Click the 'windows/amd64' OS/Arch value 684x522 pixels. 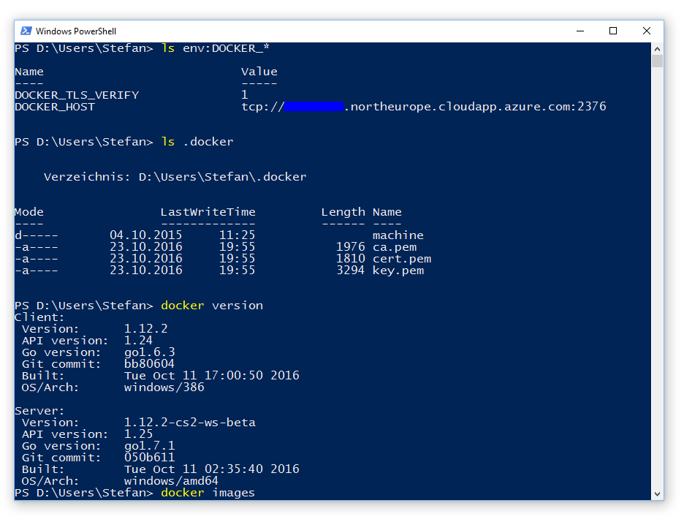[171, 481]
